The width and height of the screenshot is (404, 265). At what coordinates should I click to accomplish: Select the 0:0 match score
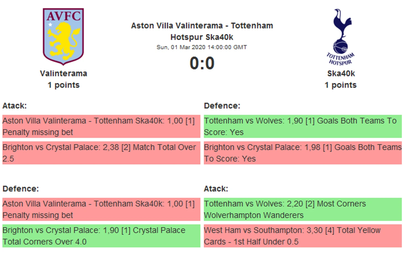tap(202, 63)
